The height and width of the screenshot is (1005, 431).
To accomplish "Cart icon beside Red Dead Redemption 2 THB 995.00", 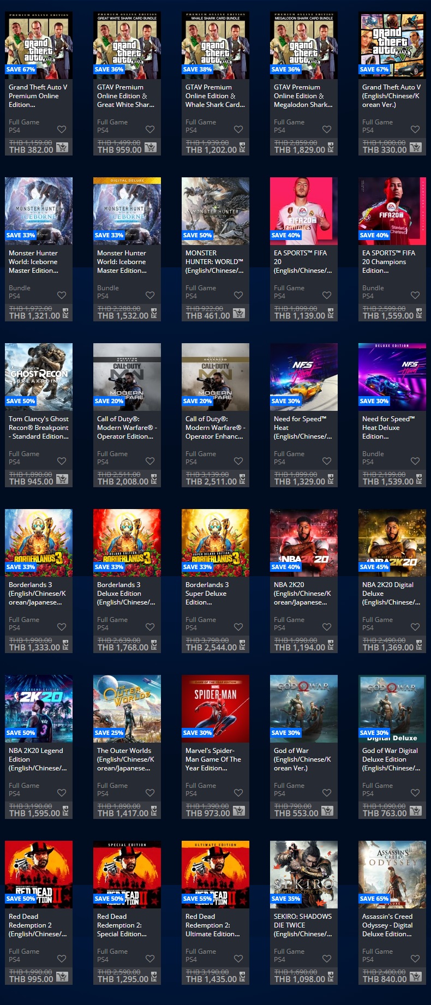I will pyautogui.click(x=62, y=976).
